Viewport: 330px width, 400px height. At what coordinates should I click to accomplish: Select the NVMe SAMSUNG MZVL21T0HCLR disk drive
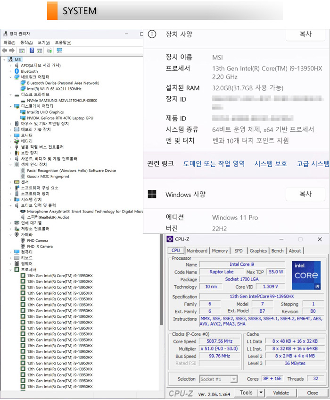coord(62,101)
